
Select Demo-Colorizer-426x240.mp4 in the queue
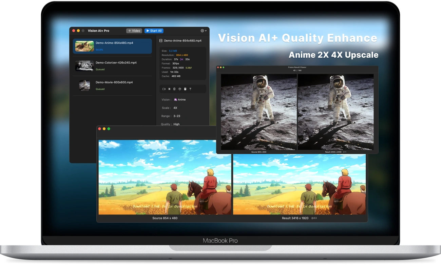coord(112,66)
